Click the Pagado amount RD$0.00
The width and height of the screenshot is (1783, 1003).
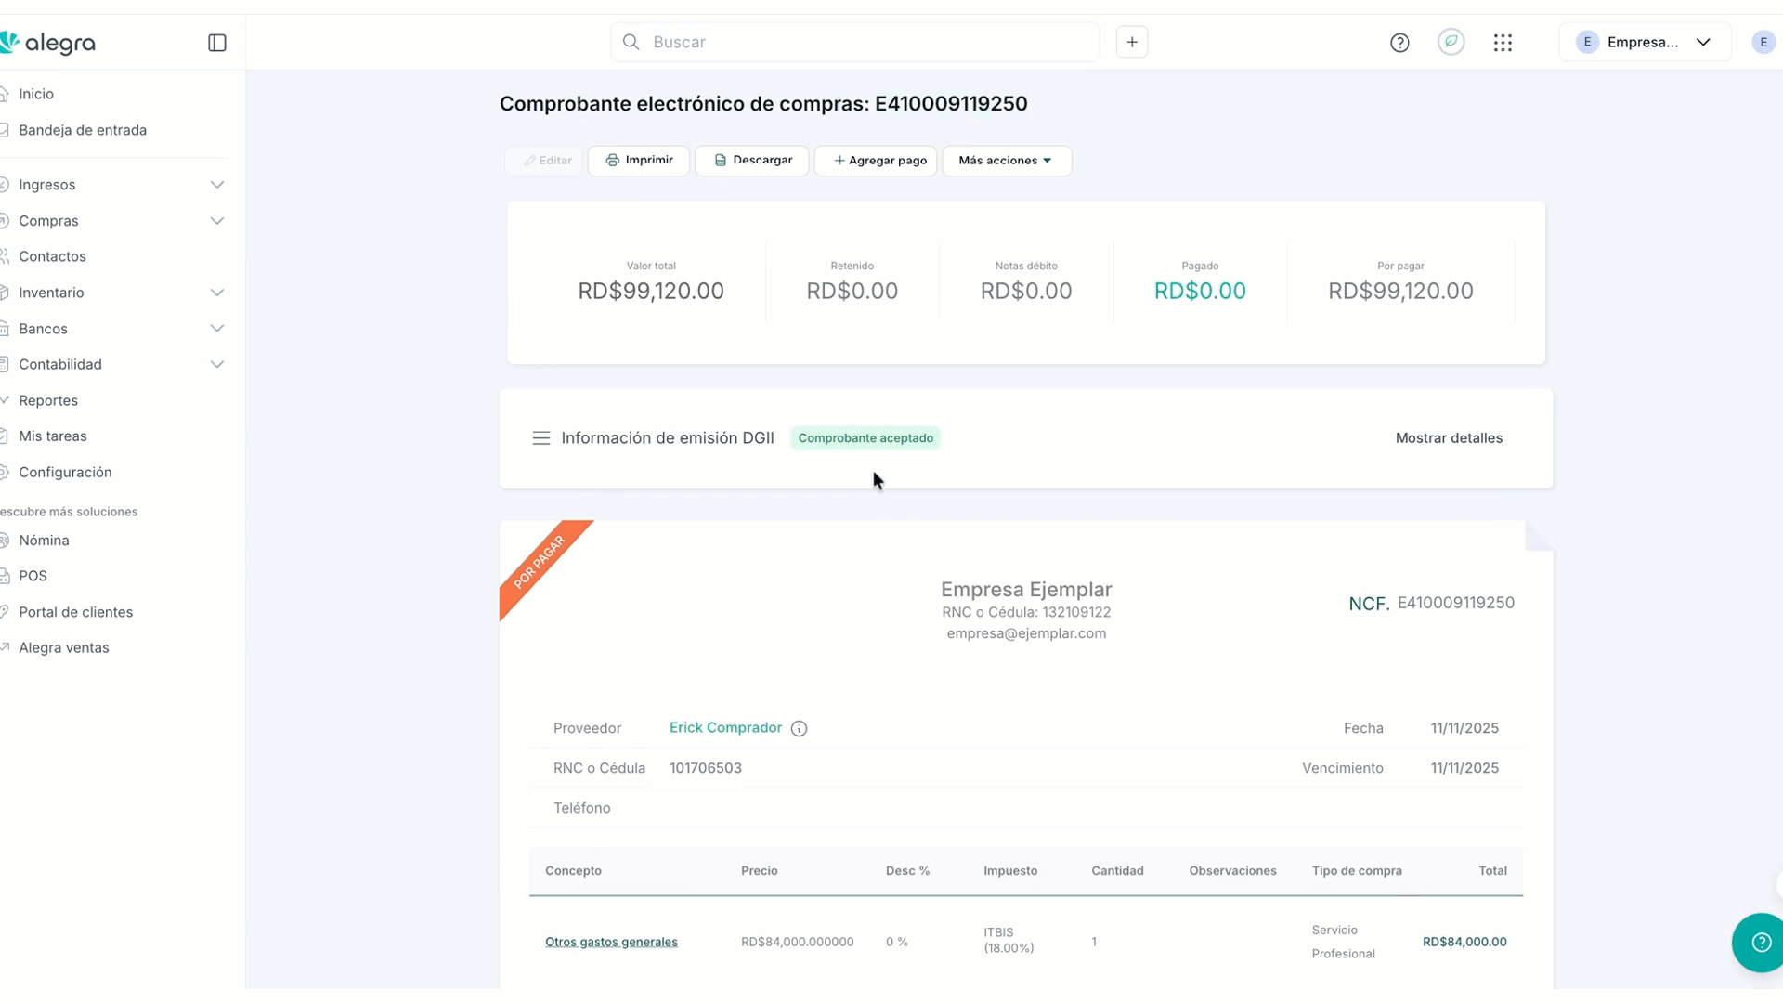pyautogui.click(x=1200, y=292)
